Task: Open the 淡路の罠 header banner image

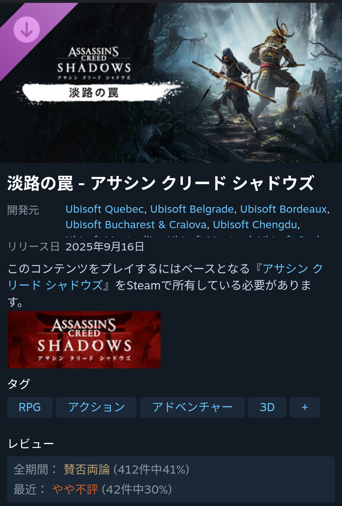Action: click(171, 83)
